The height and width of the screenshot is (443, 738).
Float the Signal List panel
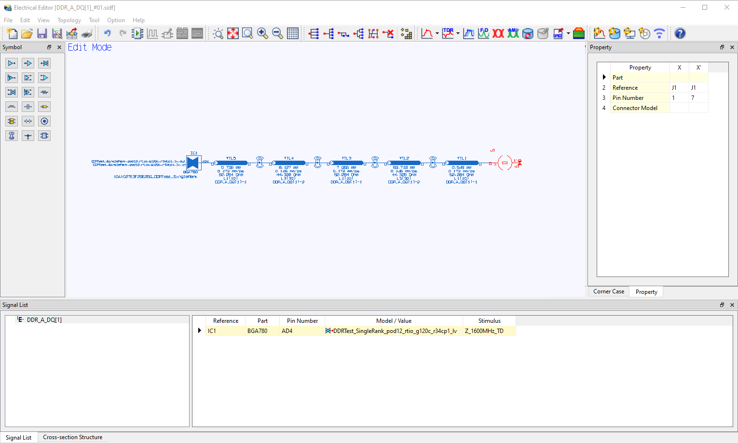(x=722, y=305)
